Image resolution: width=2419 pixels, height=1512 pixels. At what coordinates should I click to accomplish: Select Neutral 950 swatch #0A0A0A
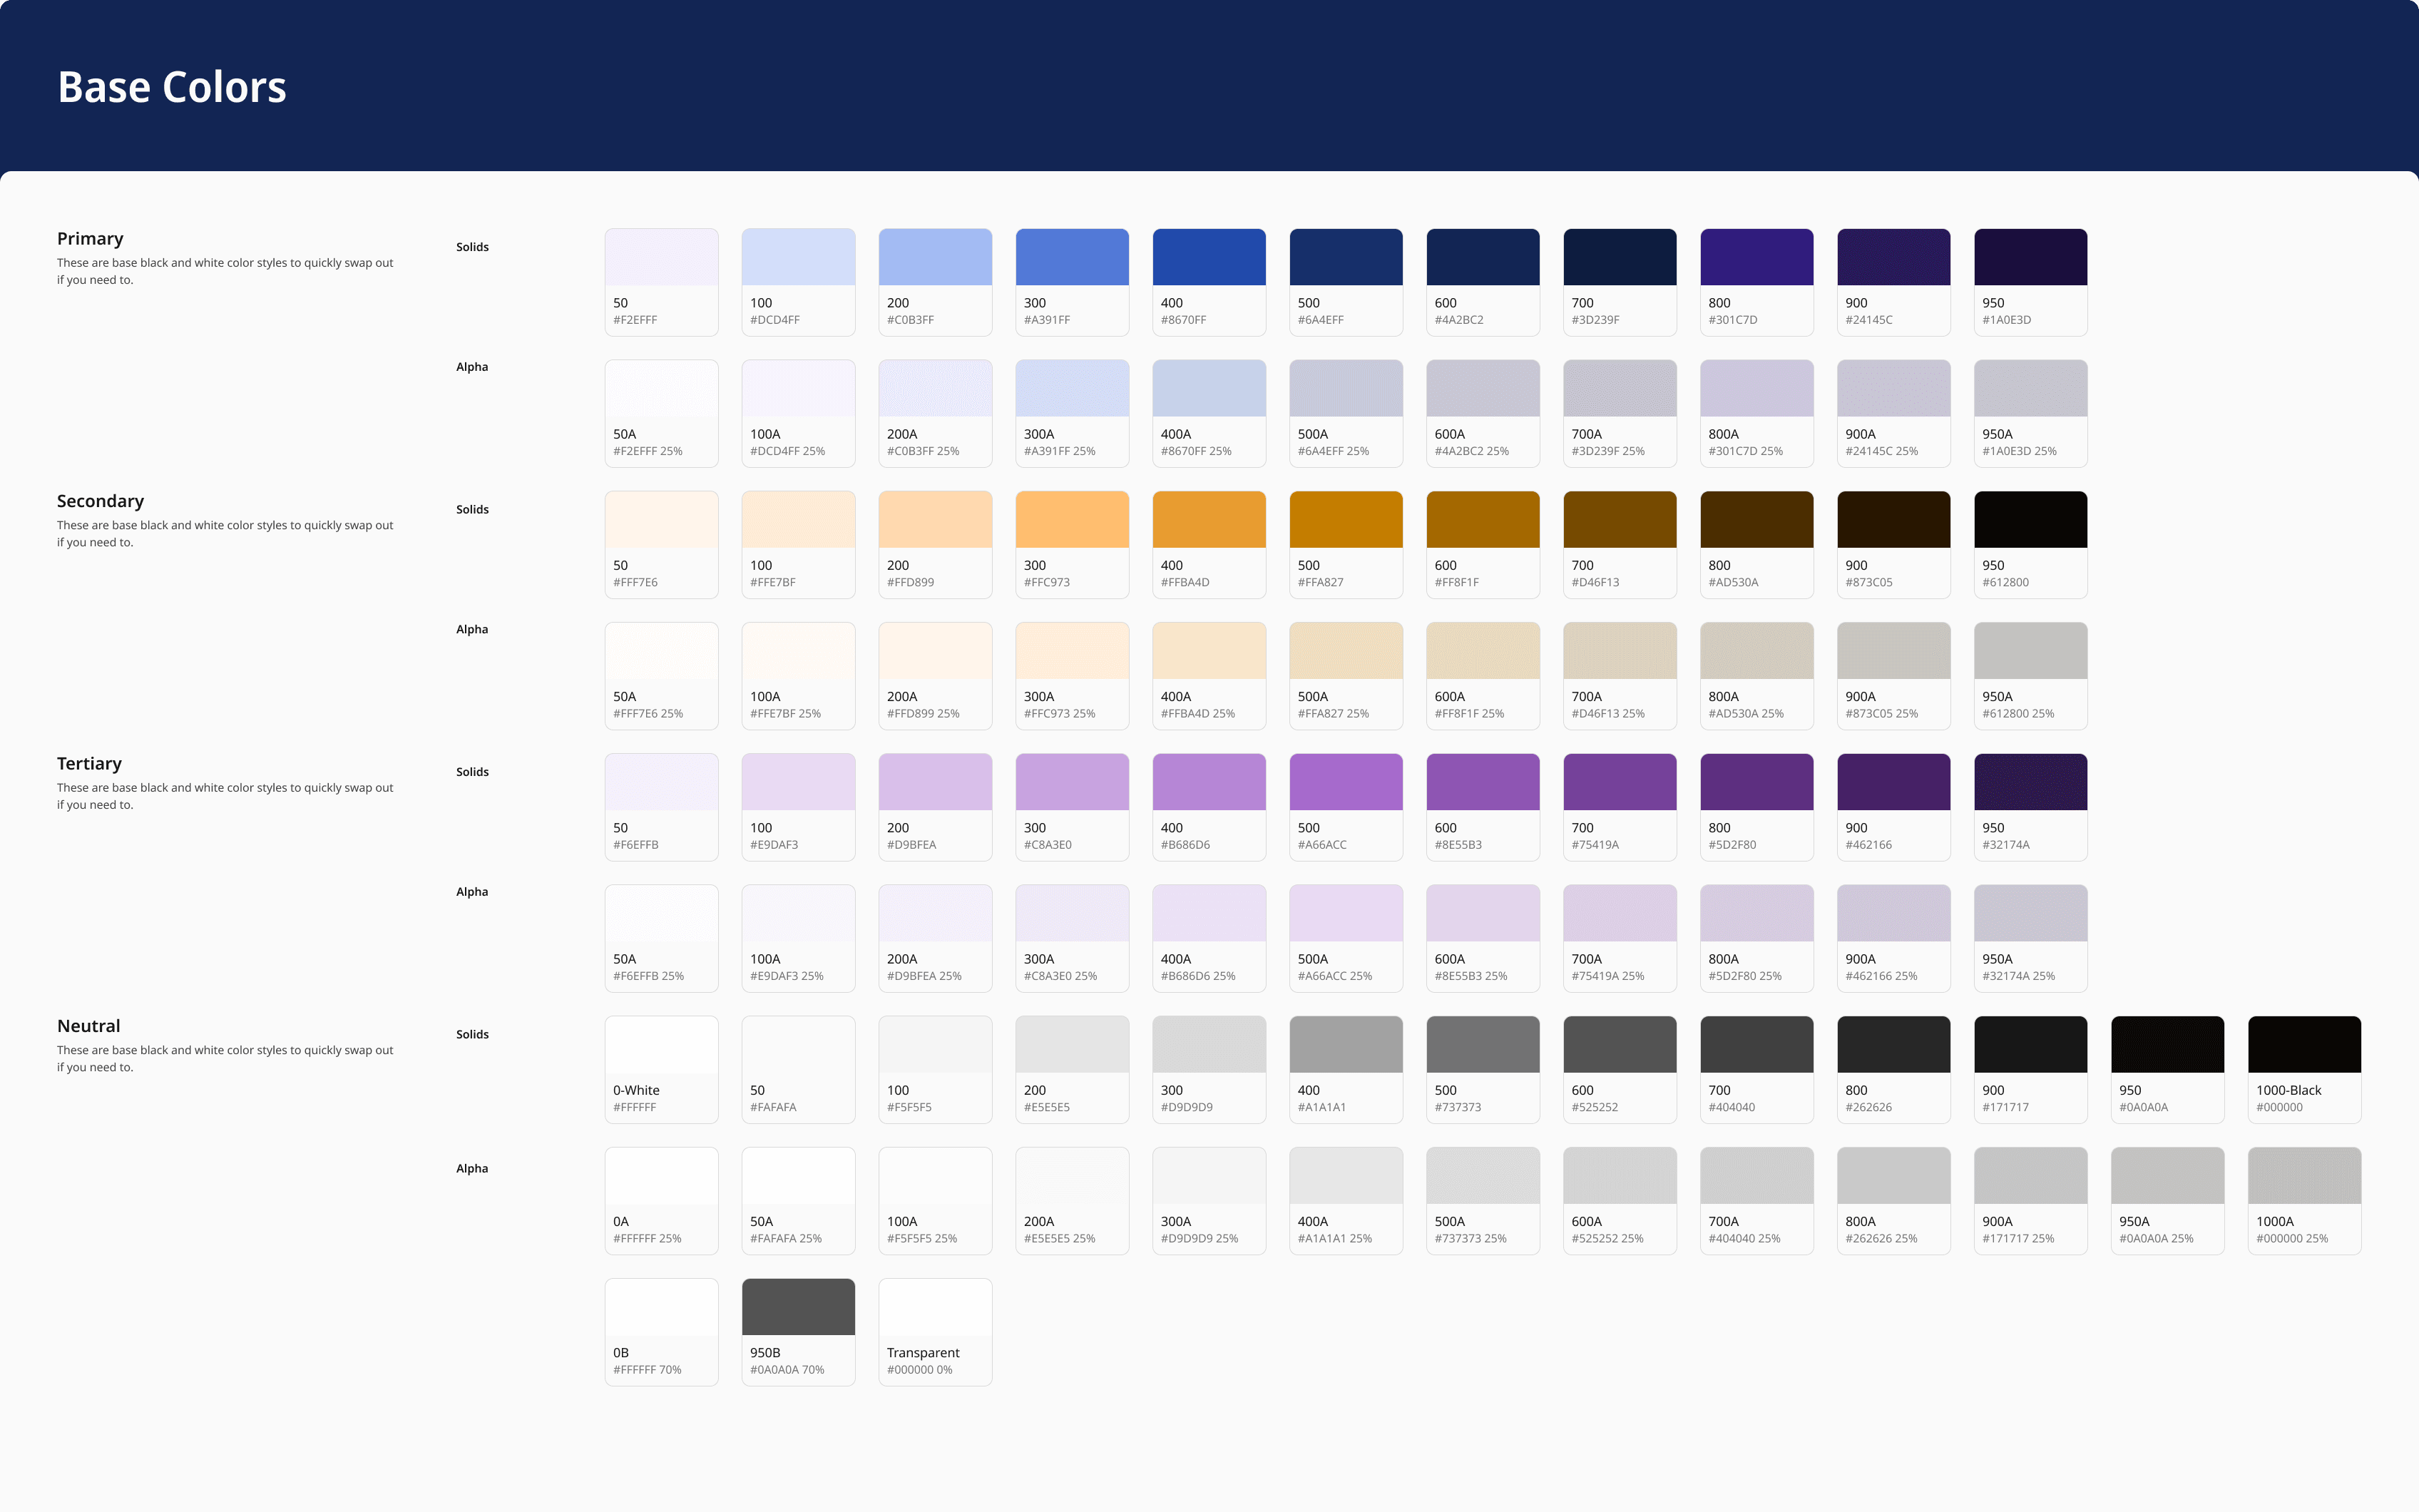pyautogui.click(x=2167, y=1069)
